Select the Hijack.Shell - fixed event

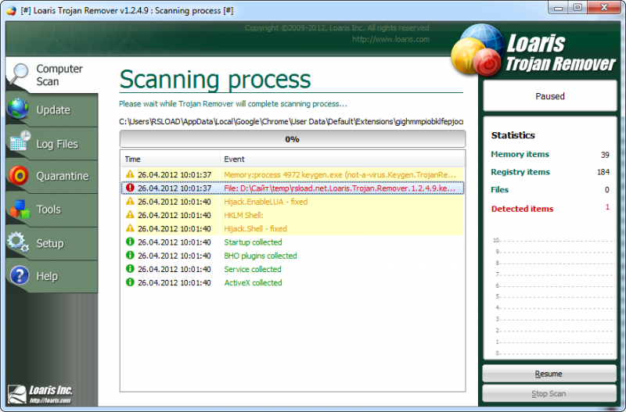tap(293, 229)
